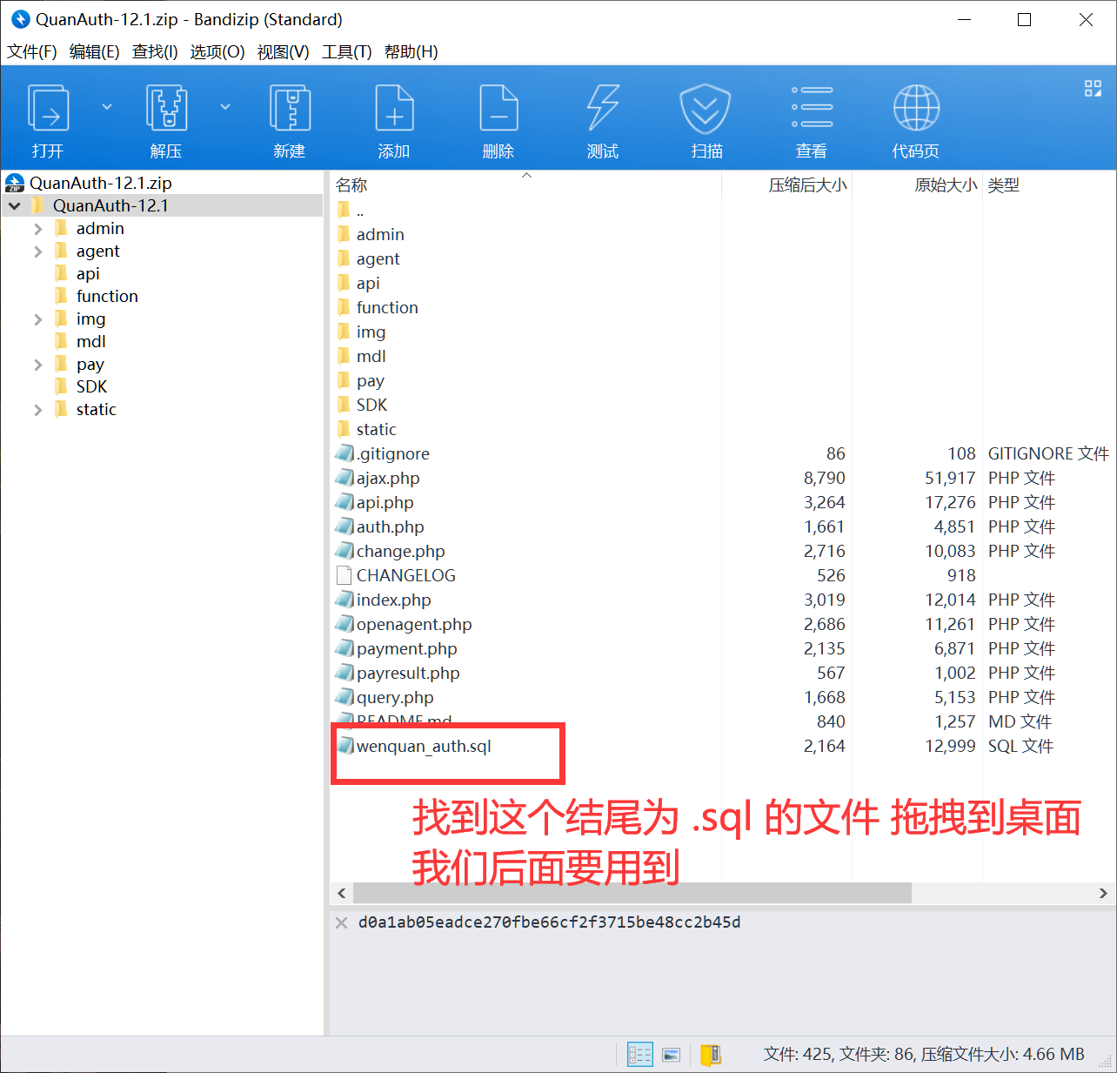The image size is (1117, 1073).
Task: Sort by 原始大小 column header
Action: pos(946,184)
